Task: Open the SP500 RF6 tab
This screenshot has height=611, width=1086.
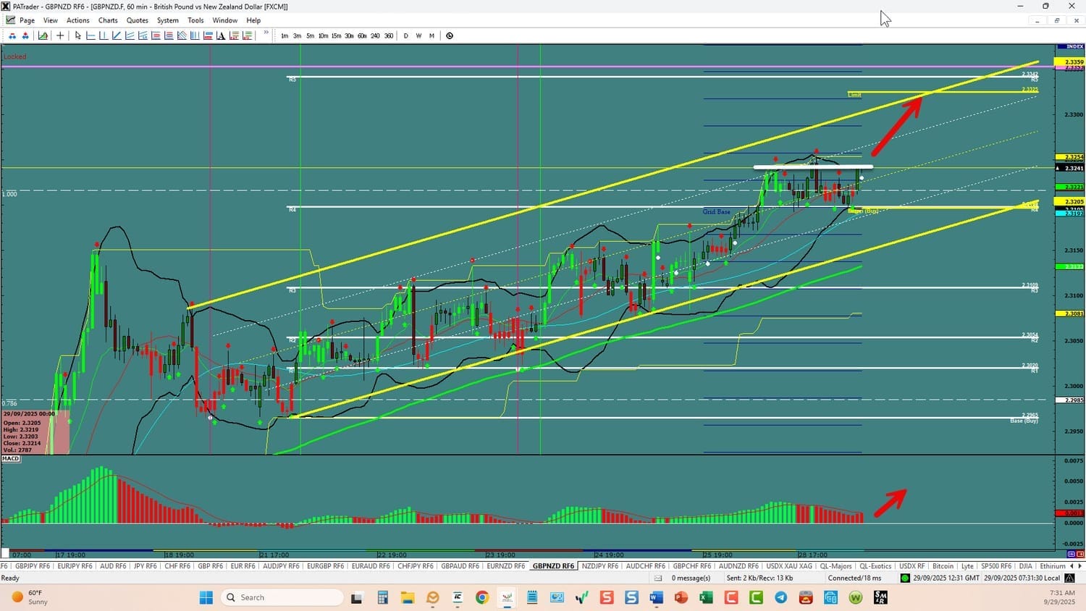Action: click(996, 566)
